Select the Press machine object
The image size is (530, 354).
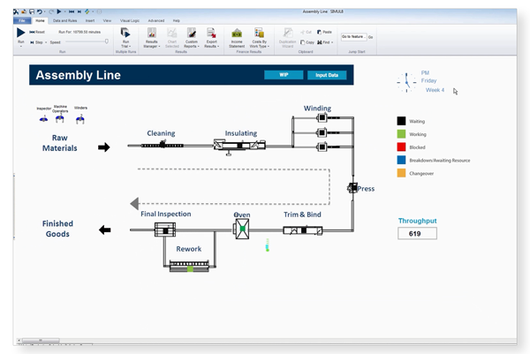(x=352, y=188)
